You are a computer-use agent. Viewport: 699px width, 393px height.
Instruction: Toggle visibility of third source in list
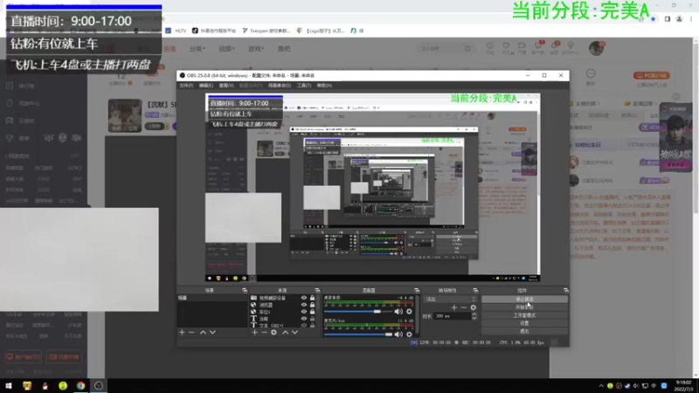coord(303,312)
